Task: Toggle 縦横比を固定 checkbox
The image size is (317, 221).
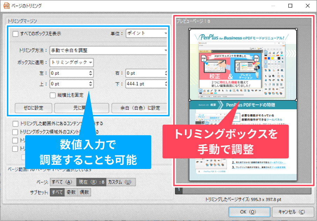Action: pyautogui.click(x=53, y=95)
